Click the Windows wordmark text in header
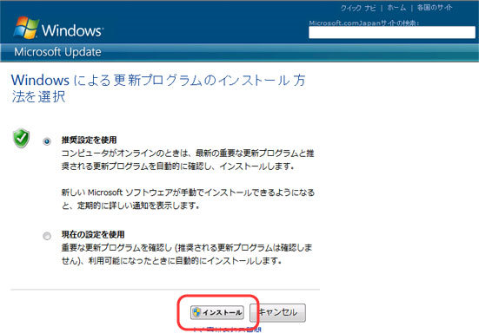479x333 pixels. pyautogui.click(x=72, y=30)
